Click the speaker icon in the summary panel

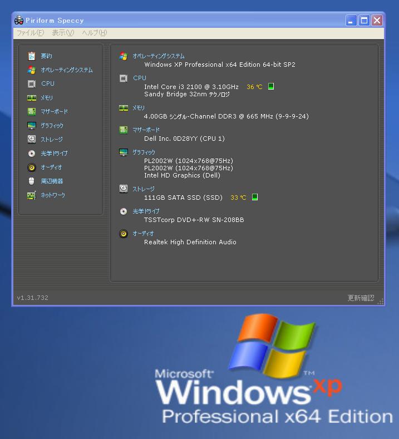(x=124, y=234)
